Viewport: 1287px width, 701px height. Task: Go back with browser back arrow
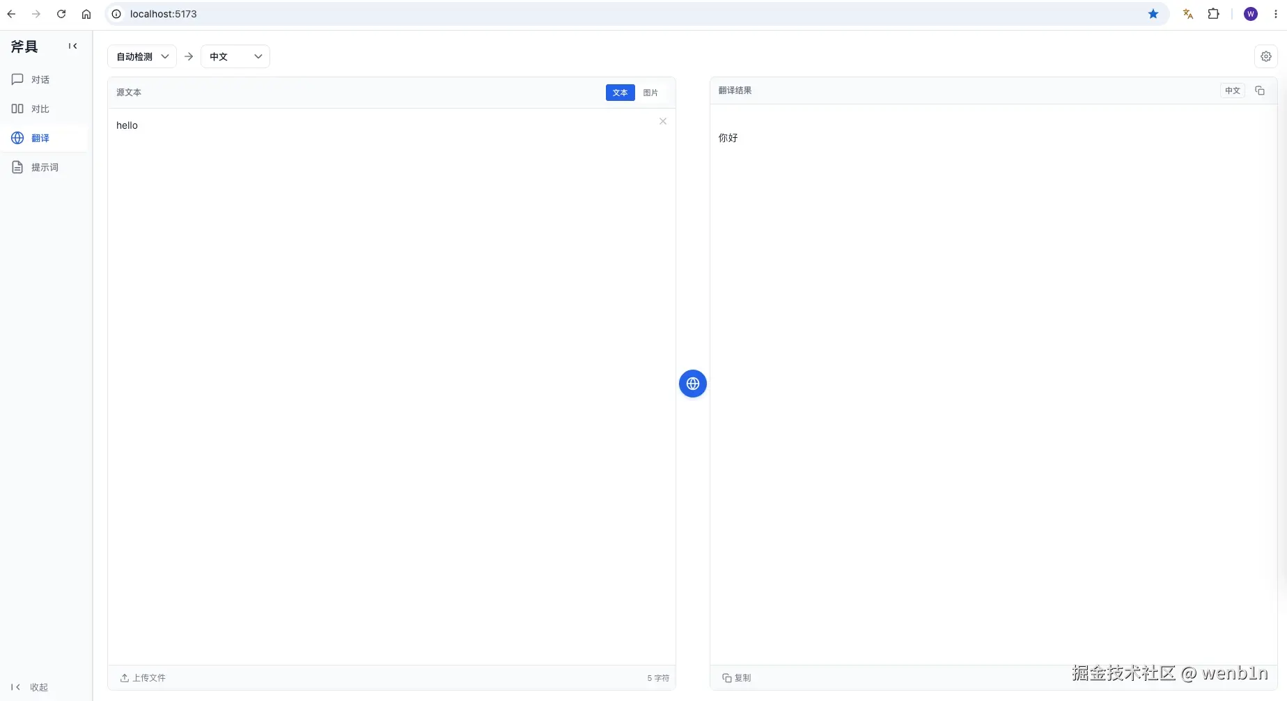click(x=11, y=14)
